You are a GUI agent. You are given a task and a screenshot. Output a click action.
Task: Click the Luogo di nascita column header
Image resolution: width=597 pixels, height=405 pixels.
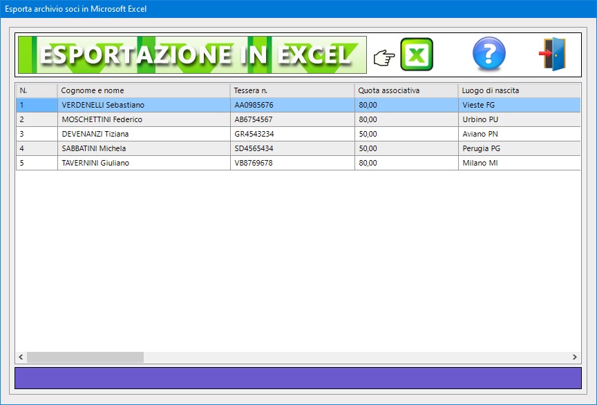520,90
